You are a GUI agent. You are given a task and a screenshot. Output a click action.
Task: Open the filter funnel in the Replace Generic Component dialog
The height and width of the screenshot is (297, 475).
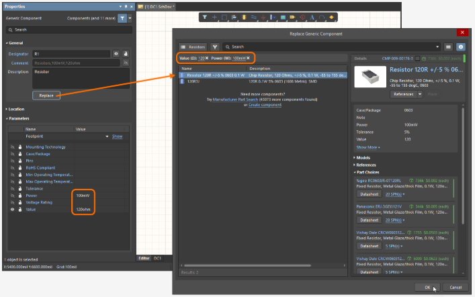pos(215,46)
